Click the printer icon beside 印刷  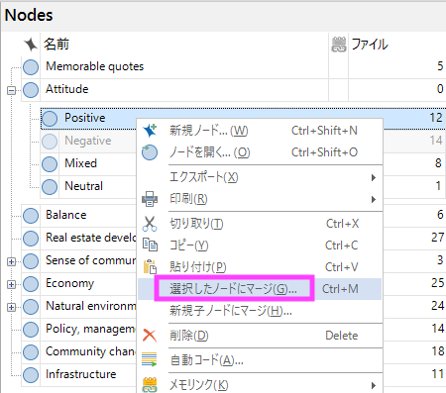tap(150, 199)
